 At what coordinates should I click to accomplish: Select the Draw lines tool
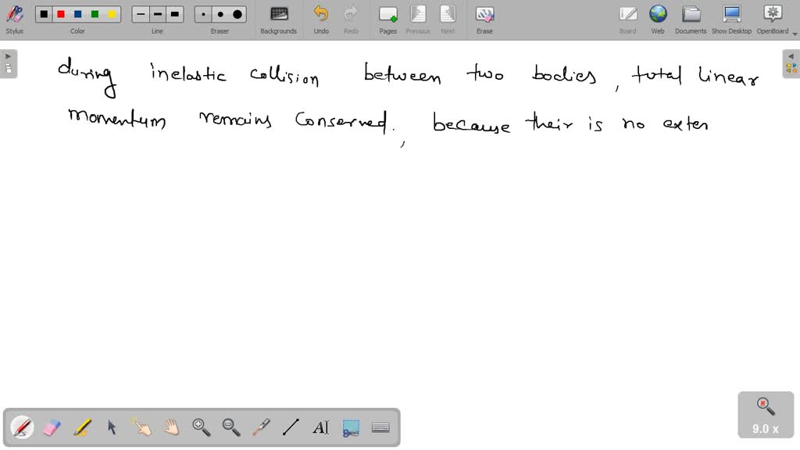[291, 427]
